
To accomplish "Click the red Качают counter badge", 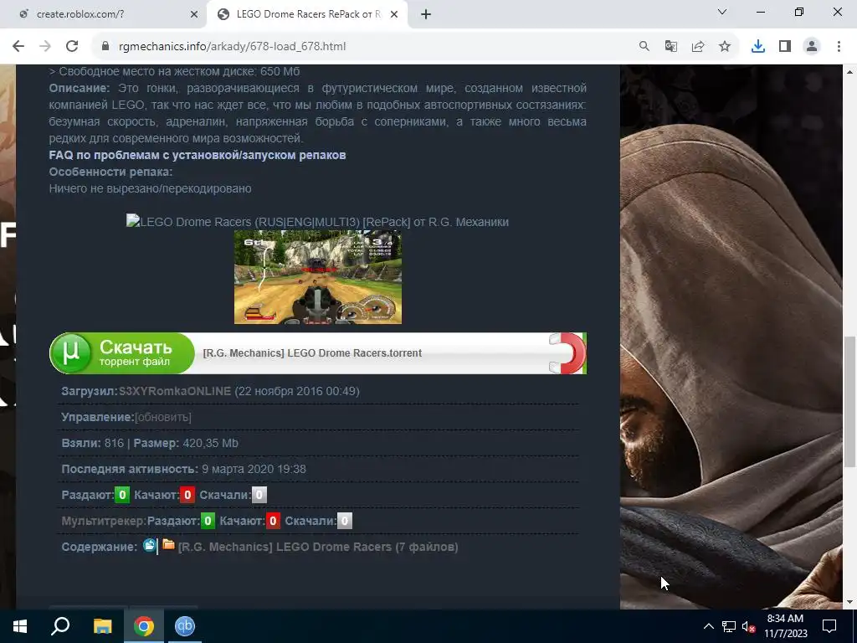I will (x=187, y=496).
